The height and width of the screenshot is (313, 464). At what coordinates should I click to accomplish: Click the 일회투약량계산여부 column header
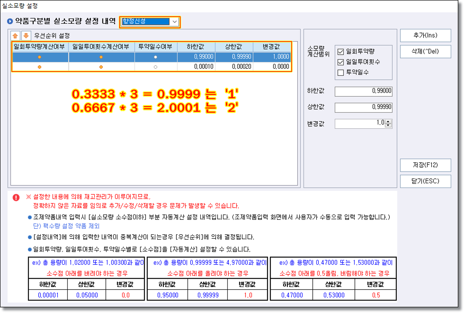point(39,47)
